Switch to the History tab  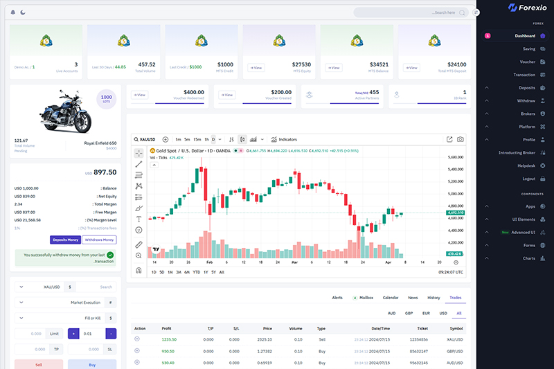[434, 298]
